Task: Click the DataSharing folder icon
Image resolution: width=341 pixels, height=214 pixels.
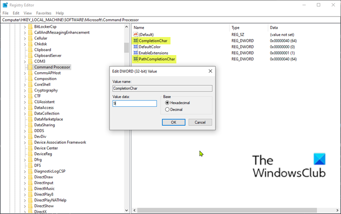Action: pos(30,125)
